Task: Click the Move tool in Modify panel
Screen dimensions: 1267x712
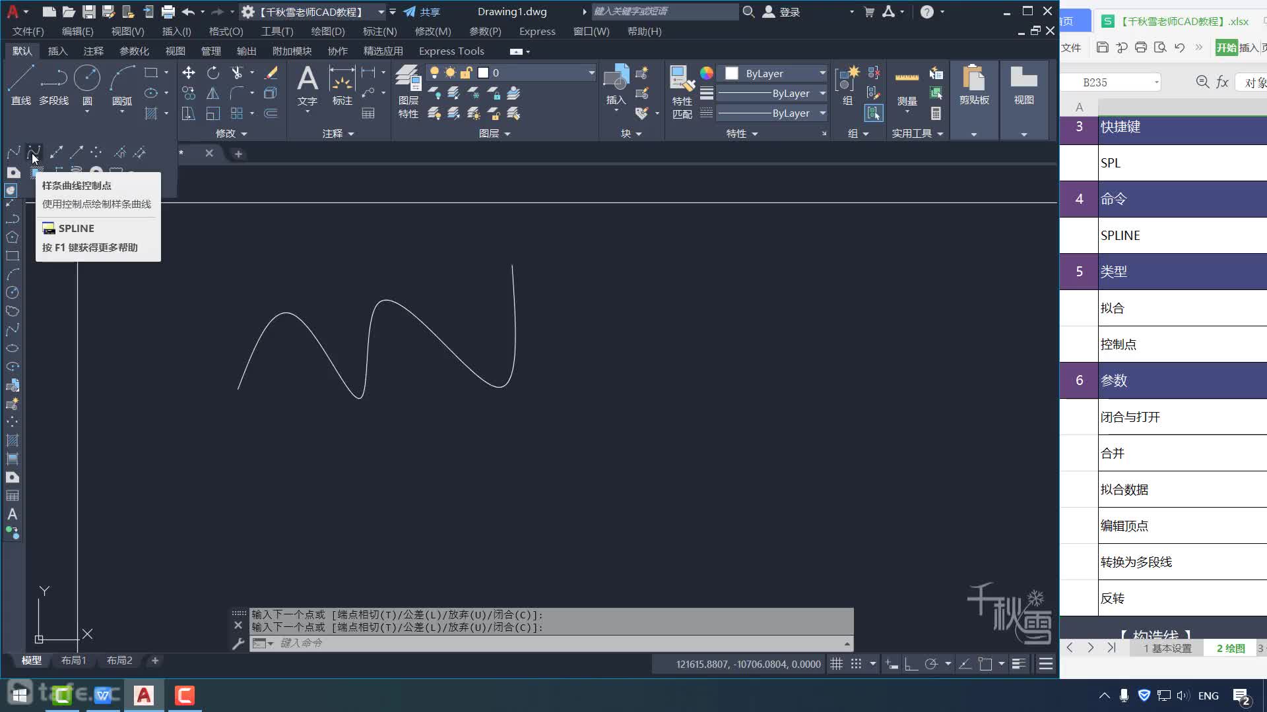Action: pyautogui.click(x=189, y=73)
